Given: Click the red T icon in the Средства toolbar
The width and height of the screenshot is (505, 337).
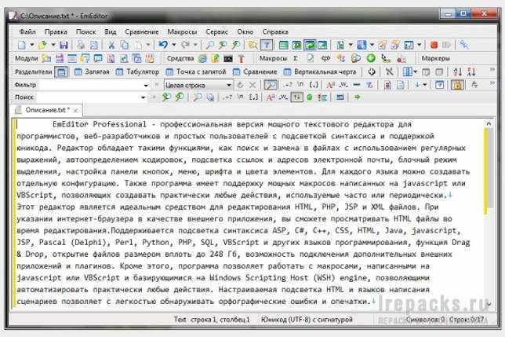Looking at the screenshot, I should tap(241, 59).
